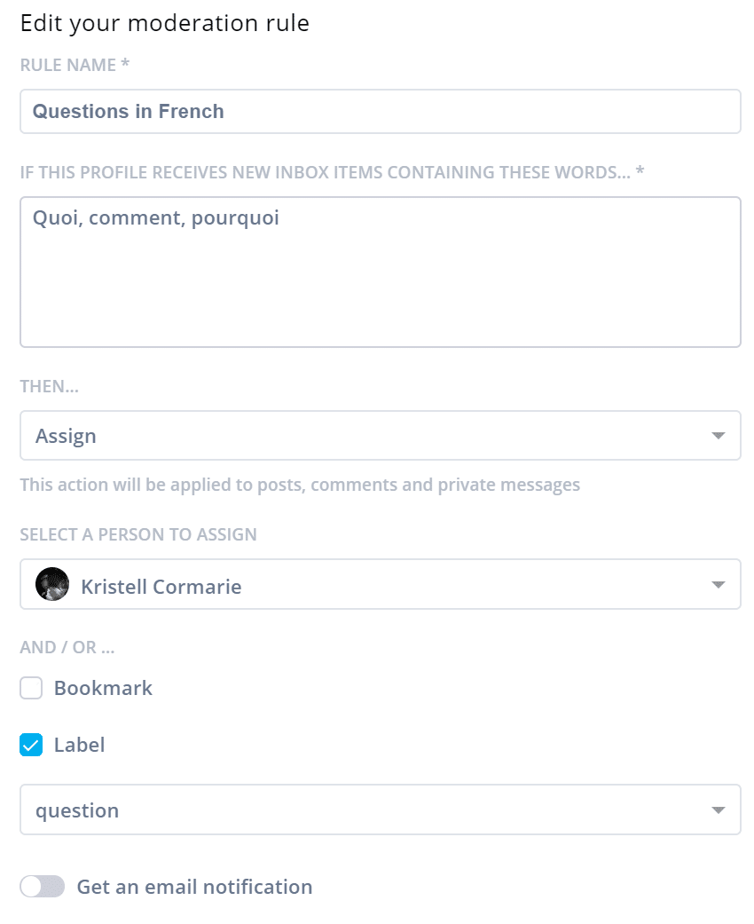Click the SELECT A PERSON TO ASSIGN label
754x924 pixels.
(x=138, y=534)
